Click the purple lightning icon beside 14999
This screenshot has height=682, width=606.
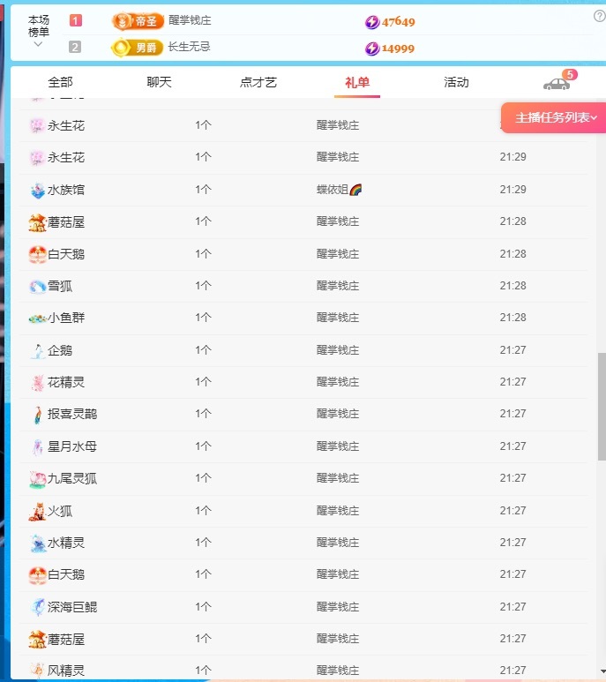tap(372, 49)
